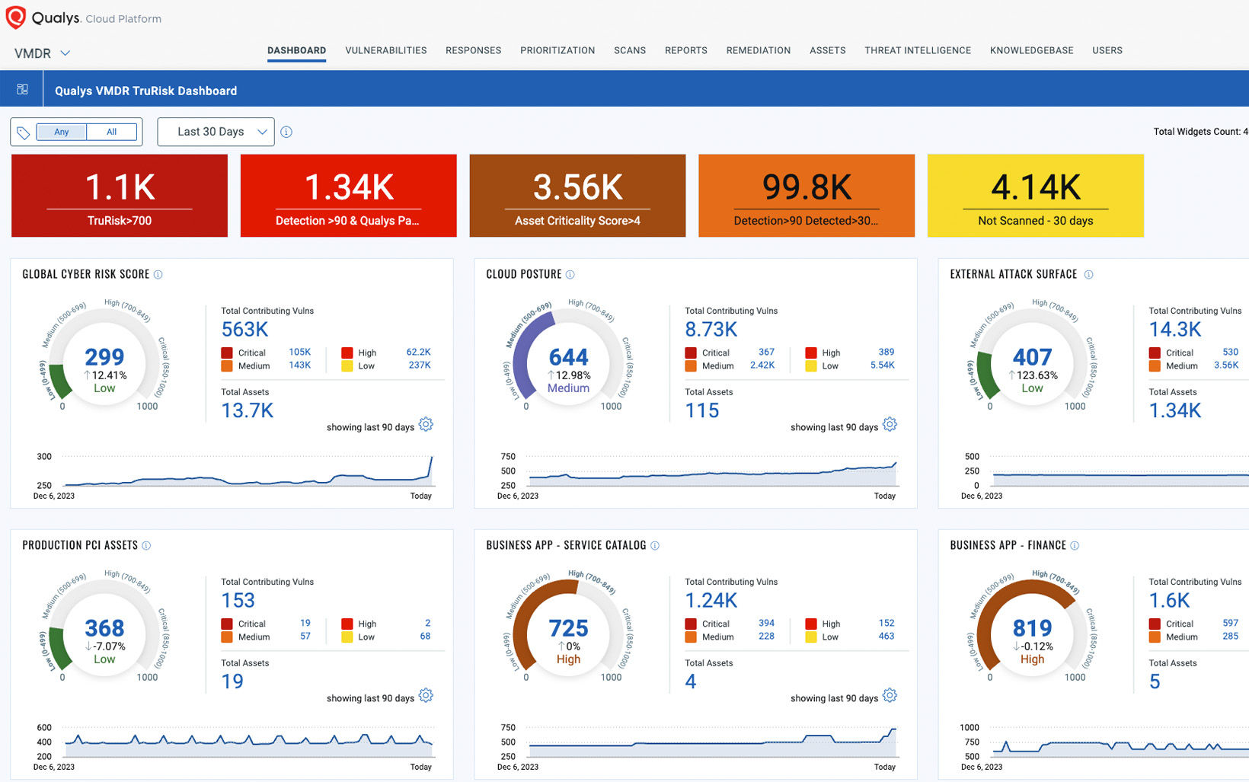Image resolution: width=1249 pixels, height=782 pixels.
Task: Click the tag filter icon
Action: [x=24, y=132]
